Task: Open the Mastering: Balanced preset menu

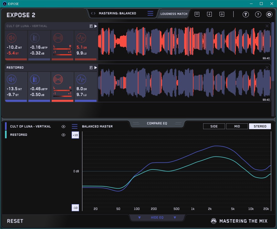Action: point(150,13)
